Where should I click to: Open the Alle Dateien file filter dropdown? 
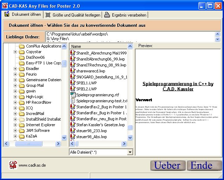coord(130,152)
